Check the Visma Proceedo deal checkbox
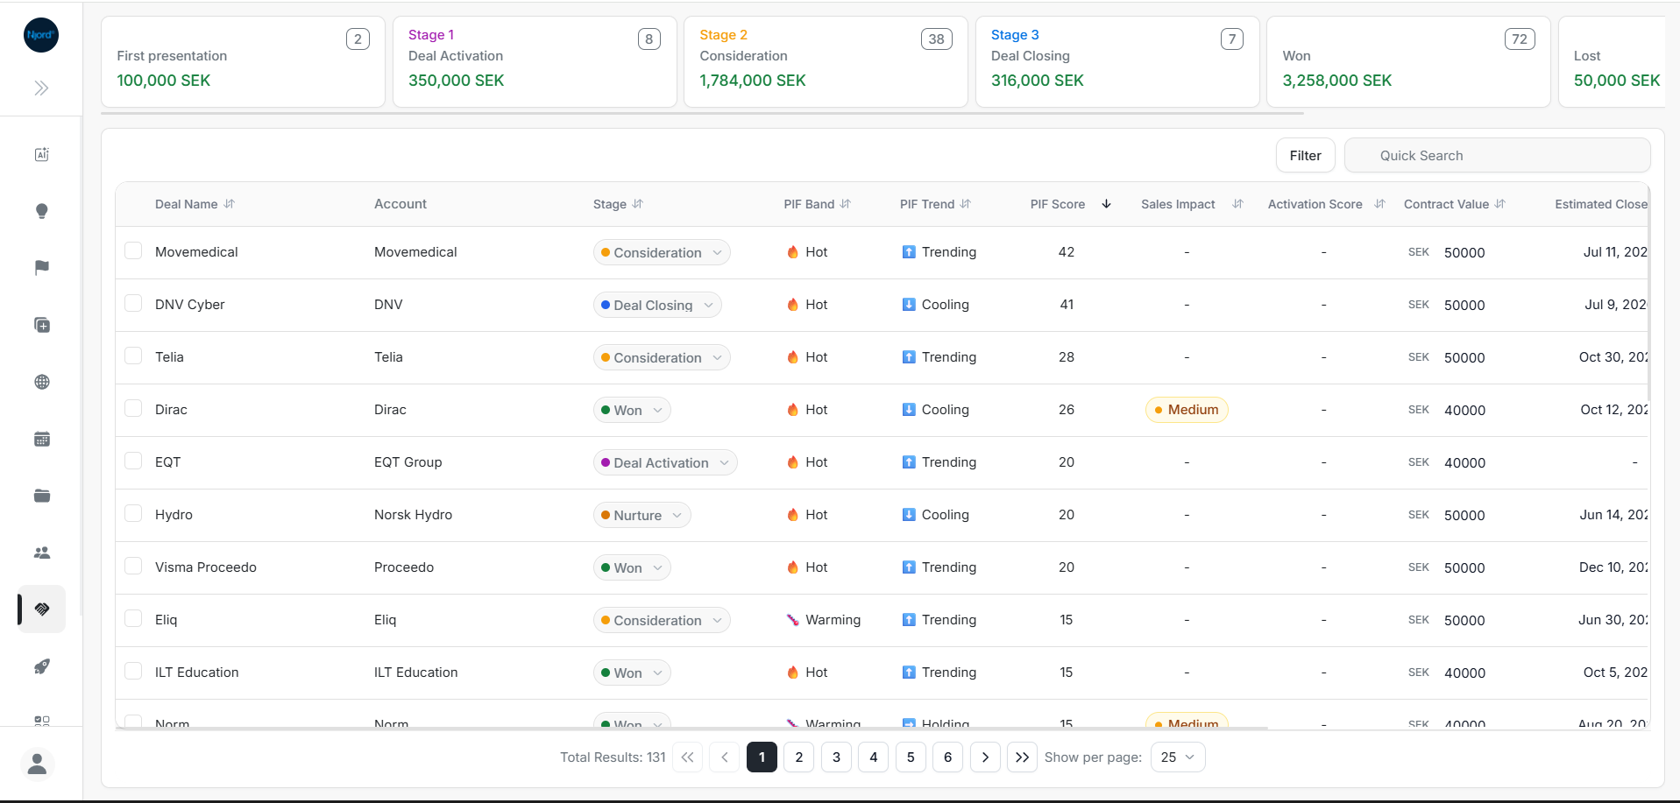 coord(133,567)
